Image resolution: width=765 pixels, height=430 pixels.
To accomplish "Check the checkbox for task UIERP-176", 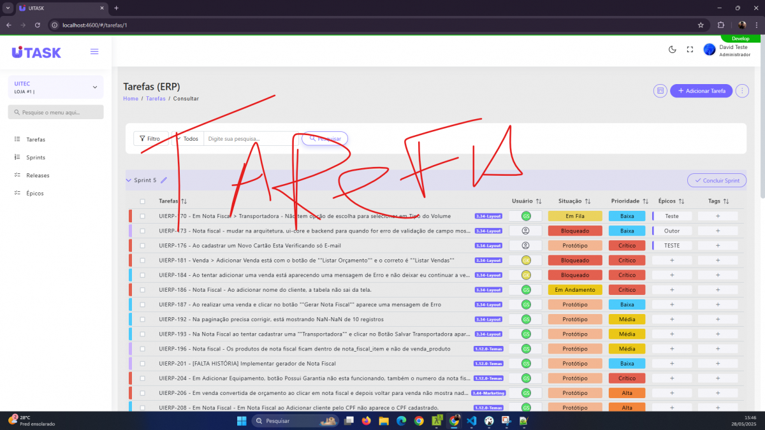I will coord(142,245).
